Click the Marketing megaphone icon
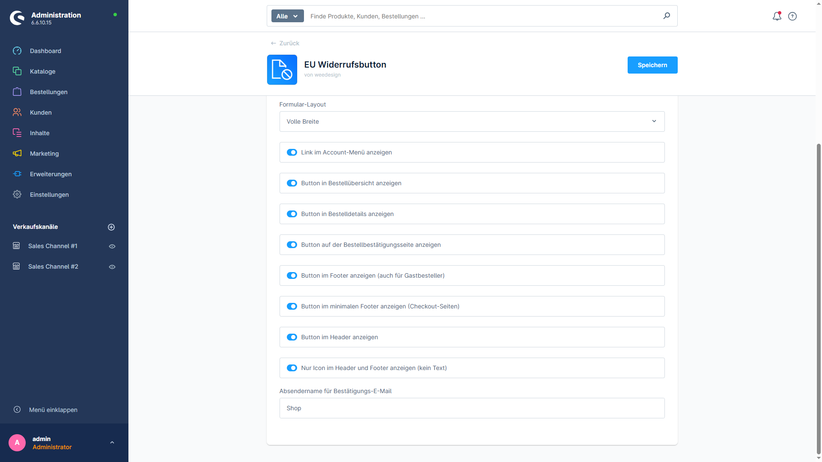 (x=17, y=154)
